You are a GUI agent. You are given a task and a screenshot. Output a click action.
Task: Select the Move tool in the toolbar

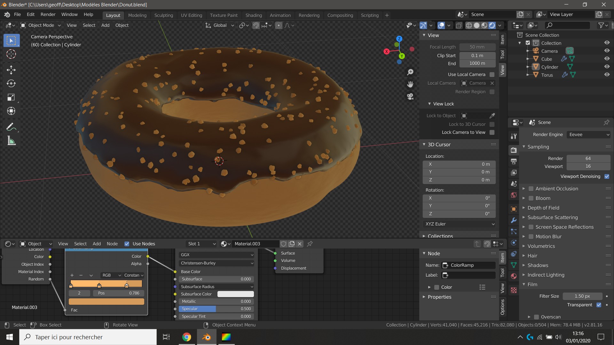(x=11, y=70)
